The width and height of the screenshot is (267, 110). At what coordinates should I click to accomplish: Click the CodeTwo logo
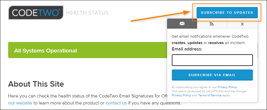click(36, 13)
